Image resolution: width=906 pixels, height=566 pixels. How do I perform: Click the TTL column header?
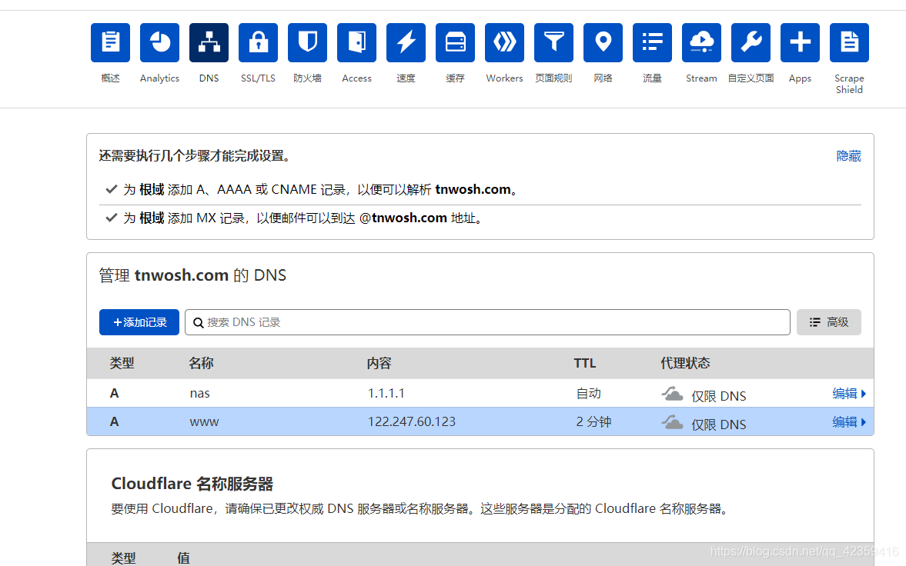[x=585, y=363]
